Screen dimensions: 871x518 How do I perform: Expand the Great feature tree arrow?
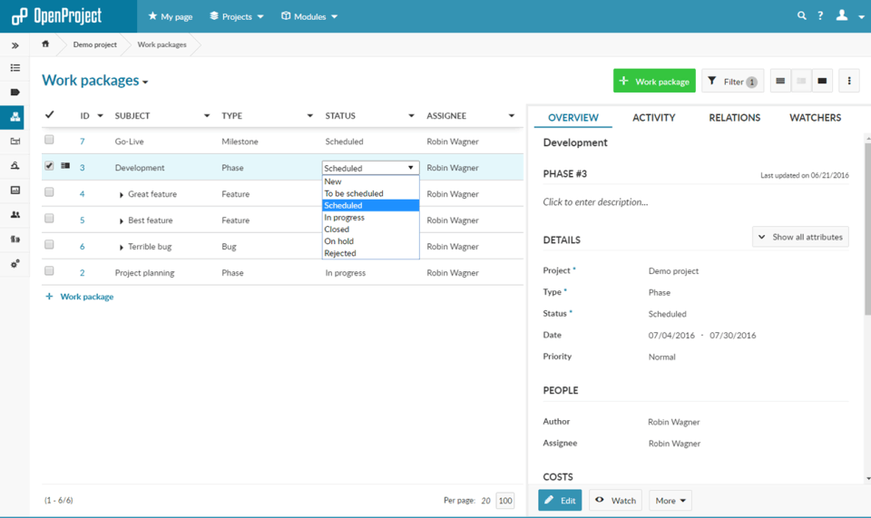tap(121, 195)
